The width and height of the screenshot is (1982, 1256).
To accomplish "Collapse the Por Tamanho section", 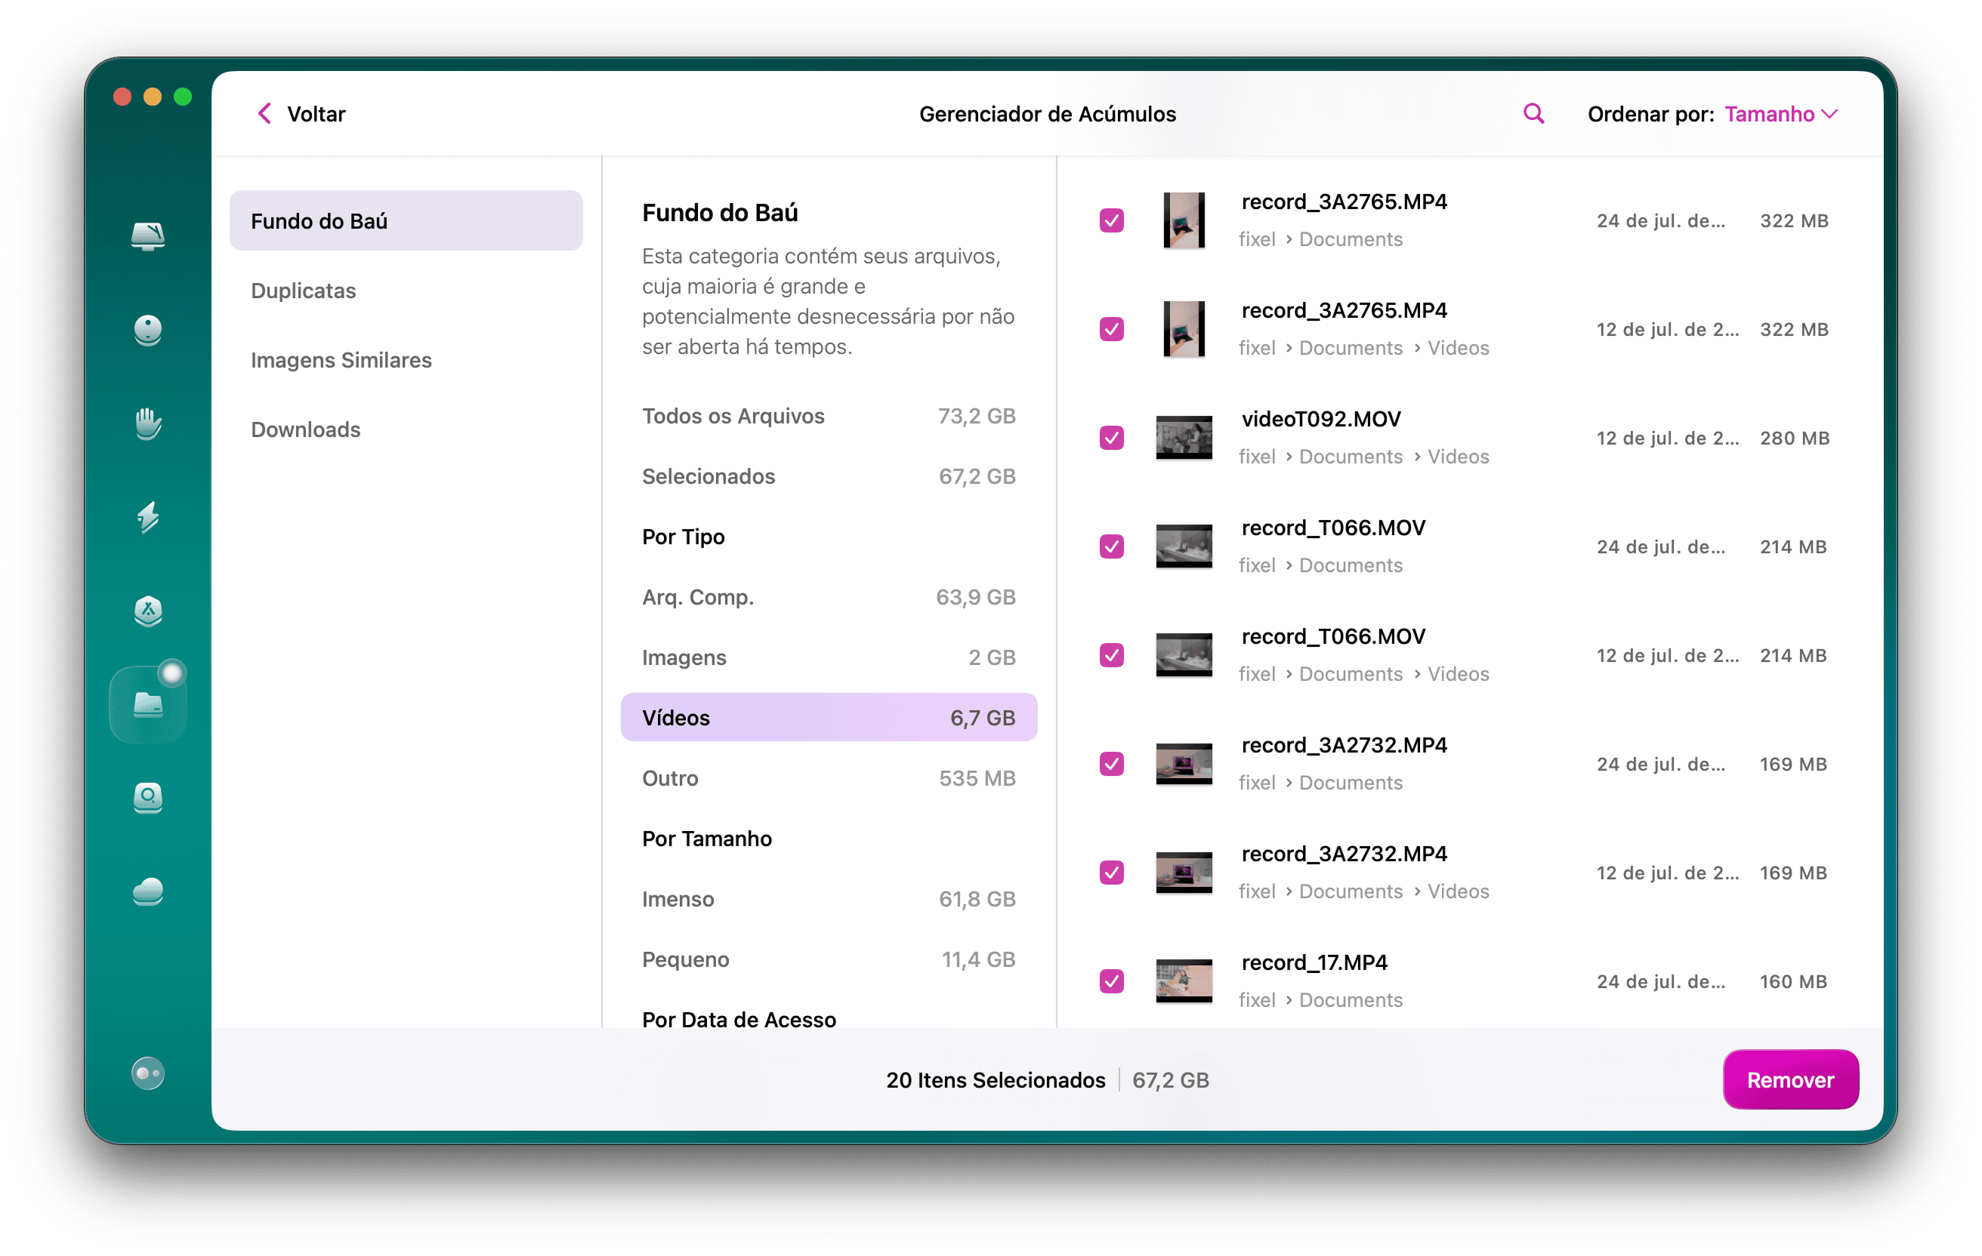I will click(x=706, y=838).
